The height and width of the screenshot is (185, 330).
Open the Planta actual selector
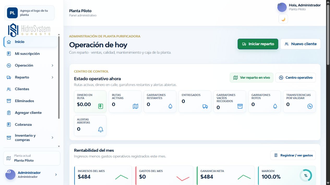32,158
